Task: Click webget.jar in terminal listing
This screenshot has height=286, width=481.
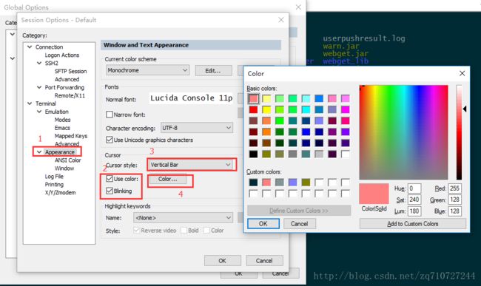Action: pyautogui.click(x=346, y=54)
